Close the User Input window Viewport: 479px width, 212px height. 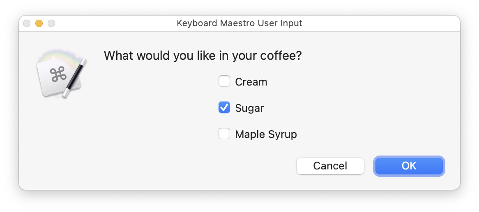(27, 23)
